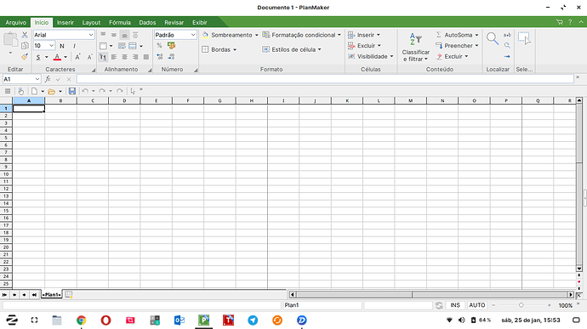Toggle italic I formatting
Viewport: 587px width, 329px height.
74,46
